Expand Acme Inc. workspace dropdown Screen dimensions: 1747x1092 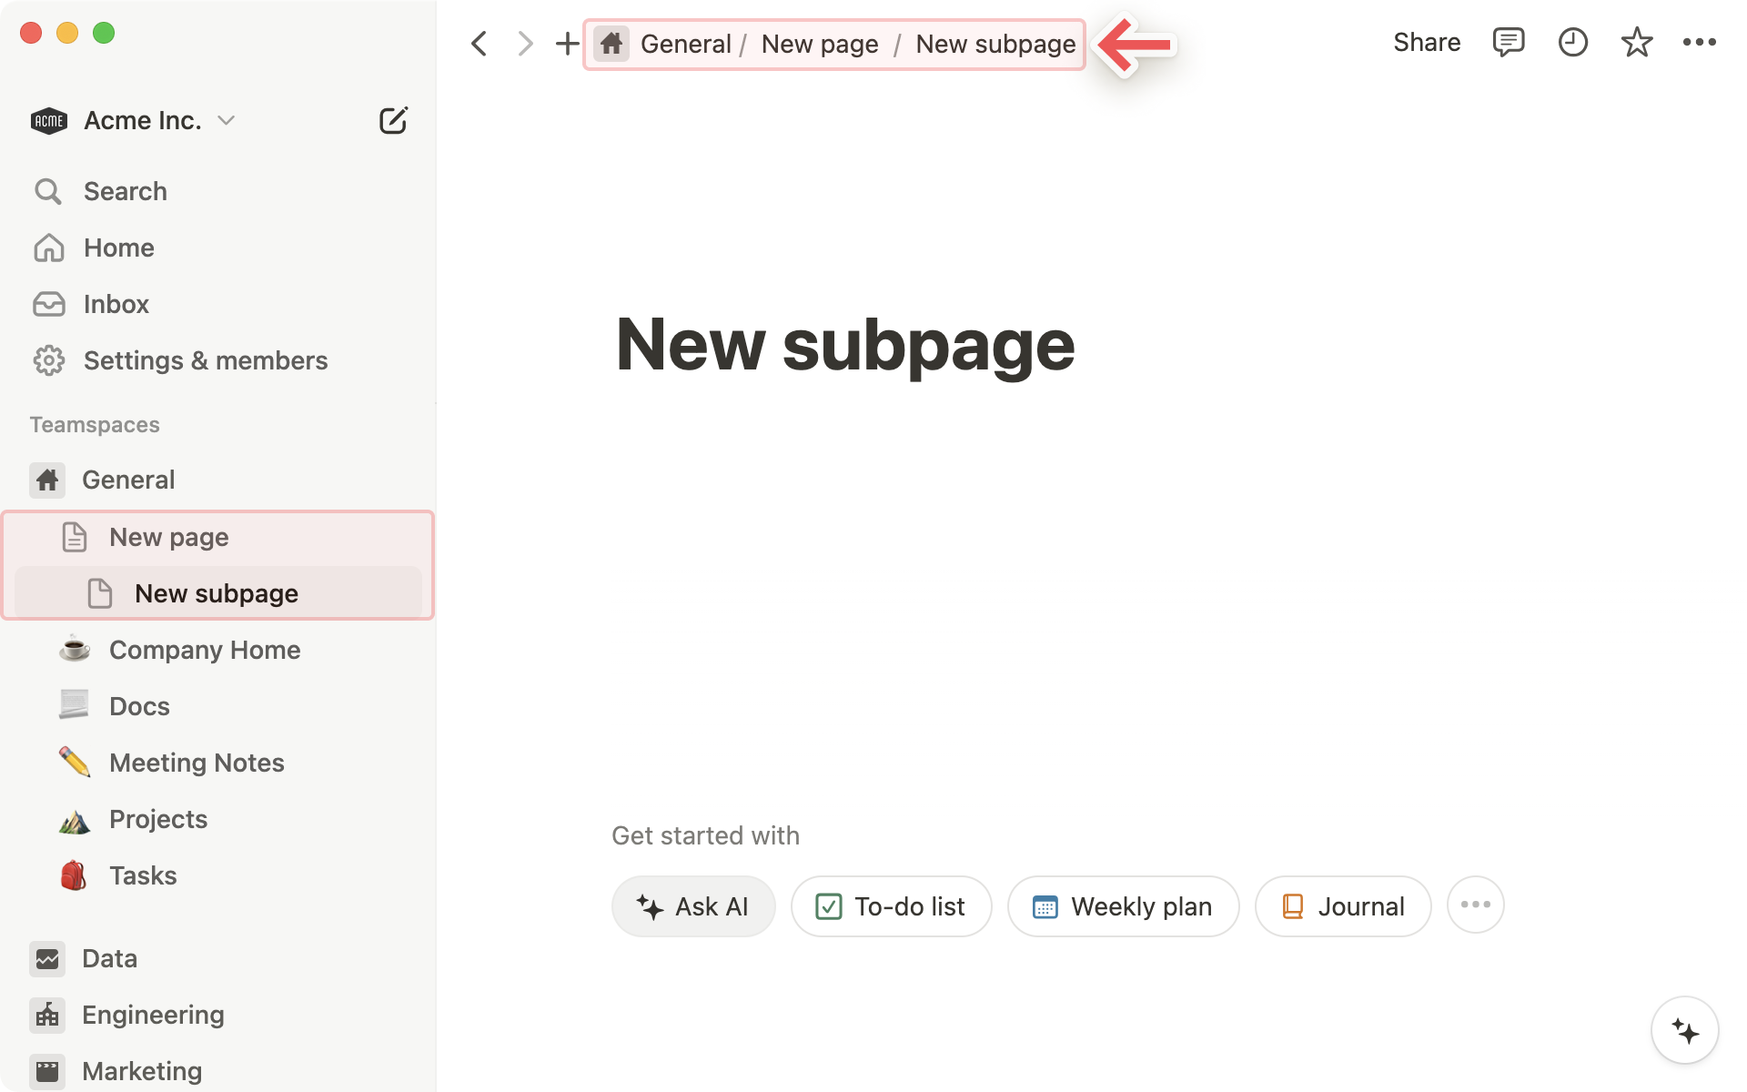coord(225,121)
